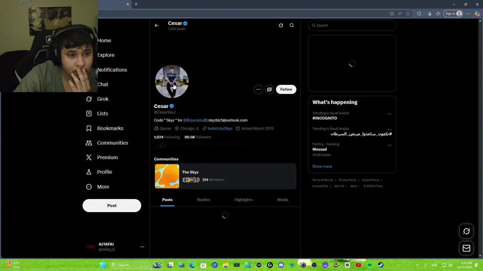Open Discord from the taskbar
The height and width of the screenshot is (271, 483).
pos(281,265)
